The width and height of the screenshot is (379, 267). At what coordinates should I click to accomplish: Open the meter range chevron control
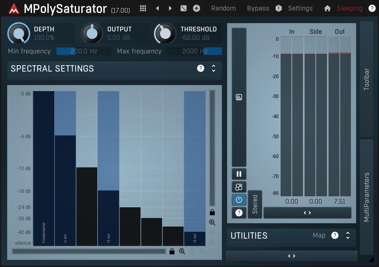307,212
